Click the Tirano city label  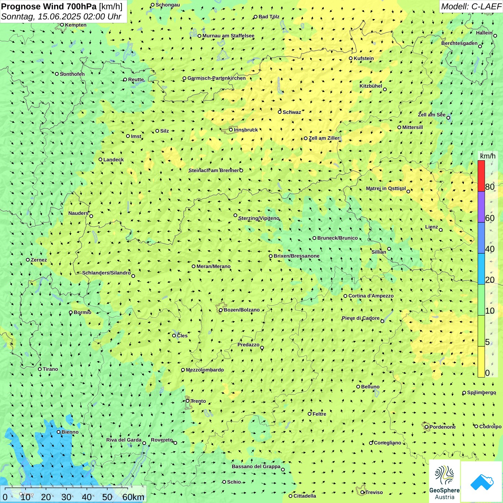[50, 369]
